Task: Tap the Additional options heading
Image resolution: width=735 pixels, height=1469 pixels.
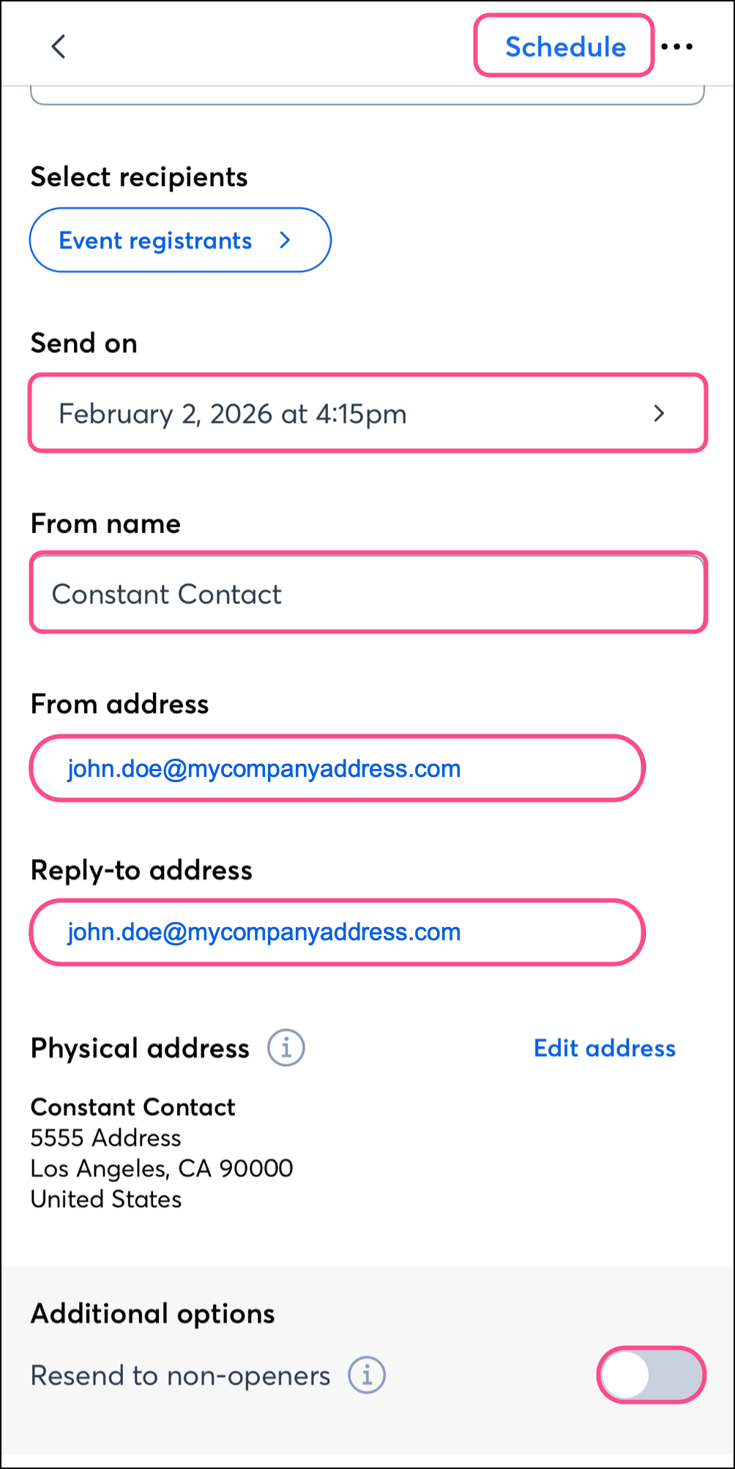Action: coord(152,1314)
